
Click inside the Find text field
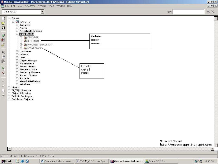click(x=189, y=12)
